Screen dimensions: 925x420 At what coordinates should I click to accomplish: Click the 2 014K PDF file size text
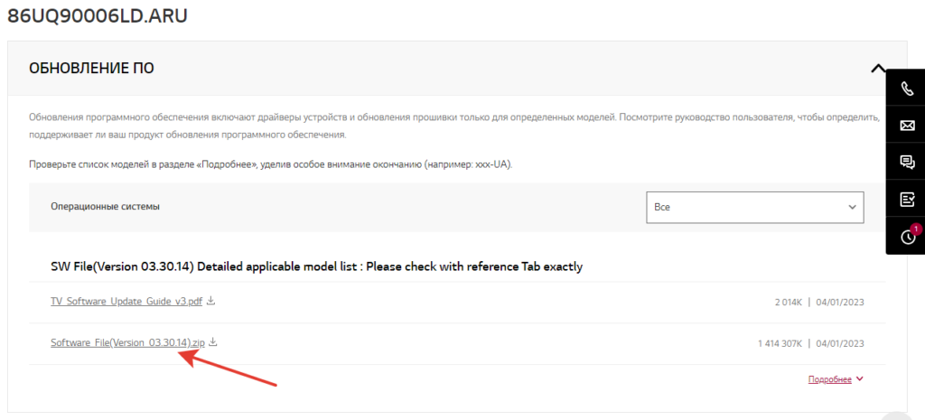coord(787,302)
